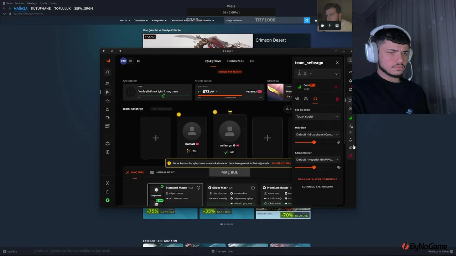Select headphones voice settings tab
The height and width of the screenshot is (256, 456).
(315, 99)
